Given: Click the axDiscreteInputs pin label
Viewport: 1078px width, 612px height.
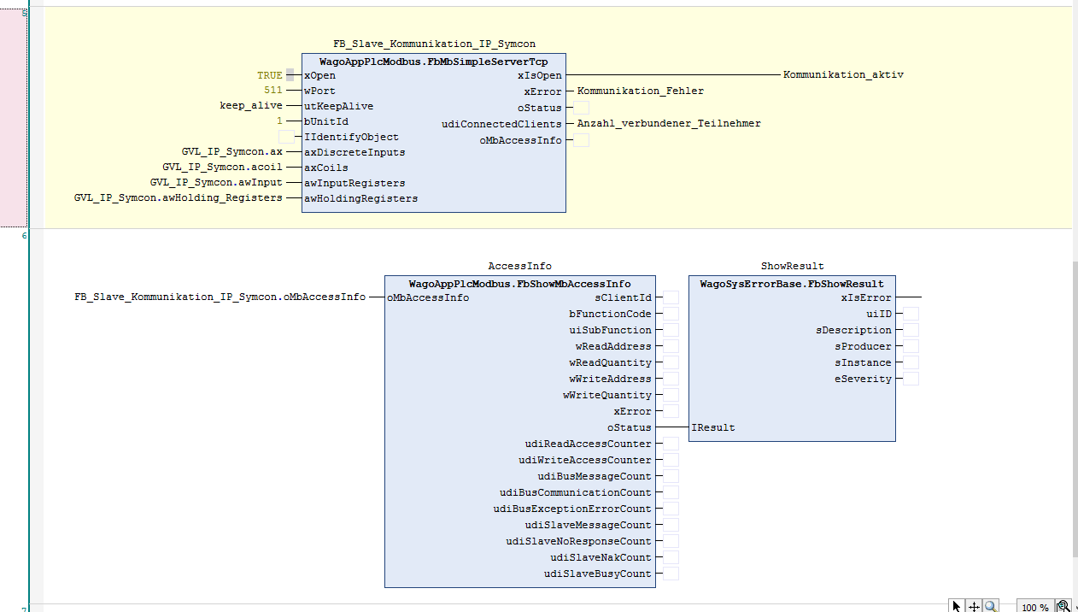Looking at the screenshot, I should coord(354,152).
